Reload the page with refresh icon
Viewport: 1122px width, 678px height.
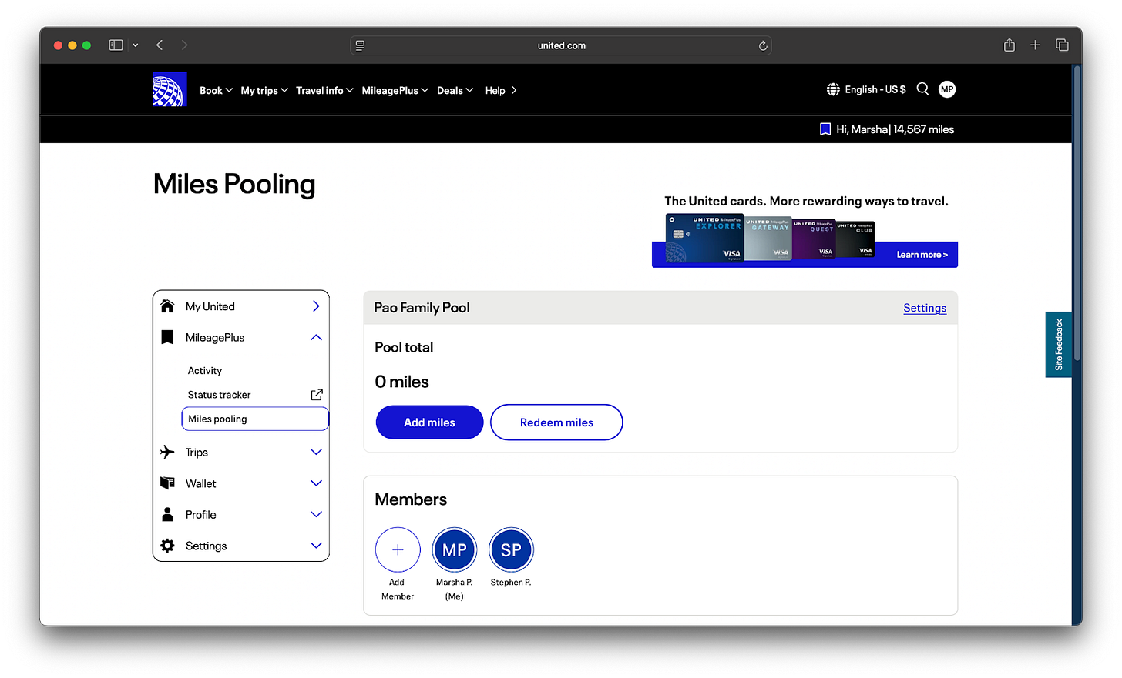[763, 45]
